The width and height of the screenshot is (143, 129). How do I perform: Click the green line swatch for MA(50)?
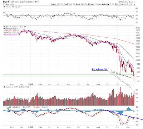pos(4,33)
